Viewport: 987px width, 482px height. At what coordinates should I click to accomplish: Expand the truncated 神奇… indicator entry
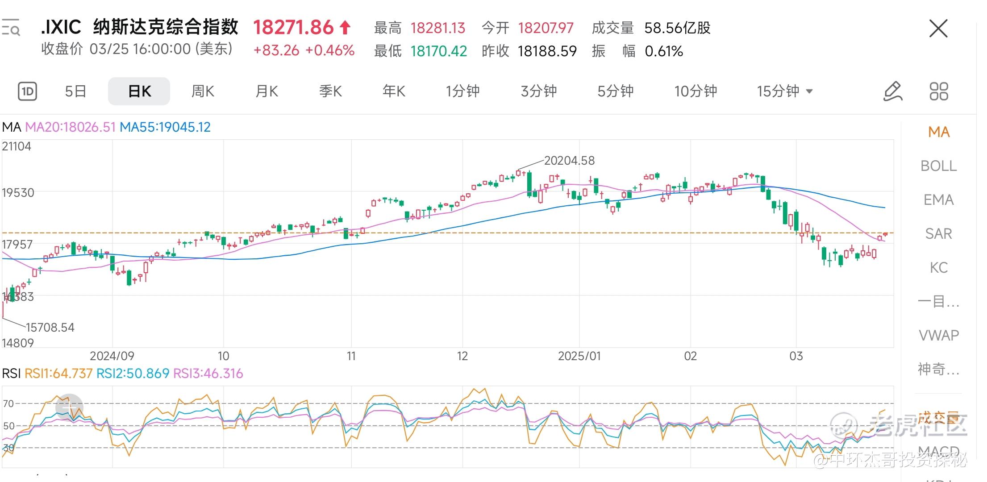pos(938,369)
